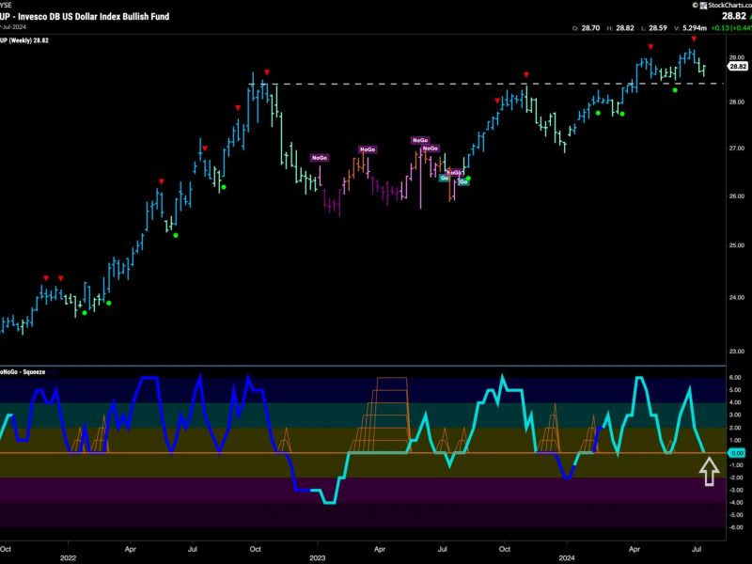Click the white 28.82 price tag on axis

point(738,66)
